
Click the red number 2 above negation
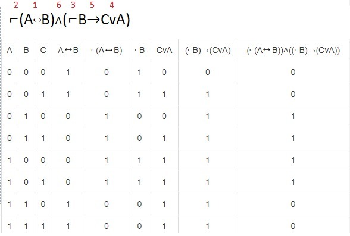point(15,5)
